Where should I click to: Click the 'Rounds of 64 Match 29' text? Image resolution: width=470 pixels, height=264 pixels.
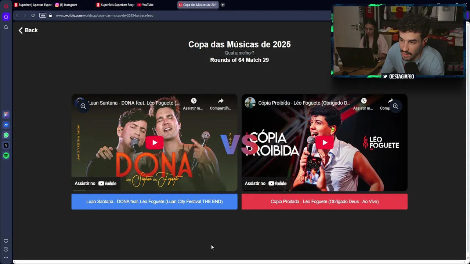[x=239, y=60]
